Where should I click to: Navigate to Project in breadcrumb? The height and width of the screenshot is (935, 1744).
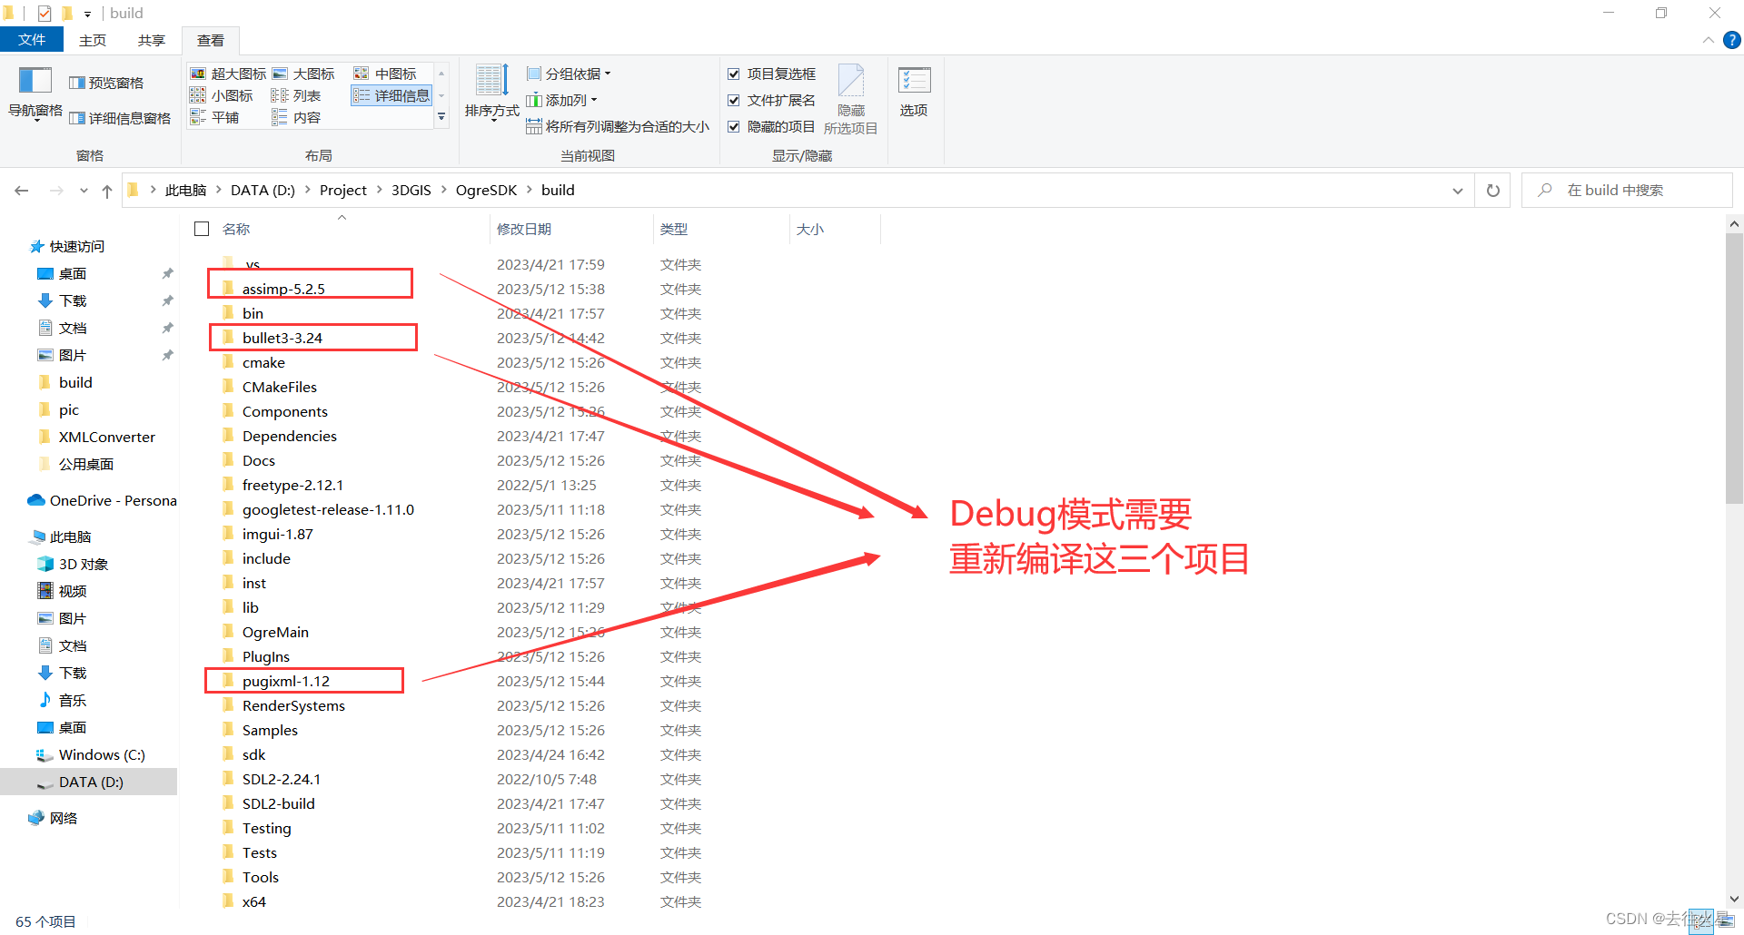tap(343, 190)
